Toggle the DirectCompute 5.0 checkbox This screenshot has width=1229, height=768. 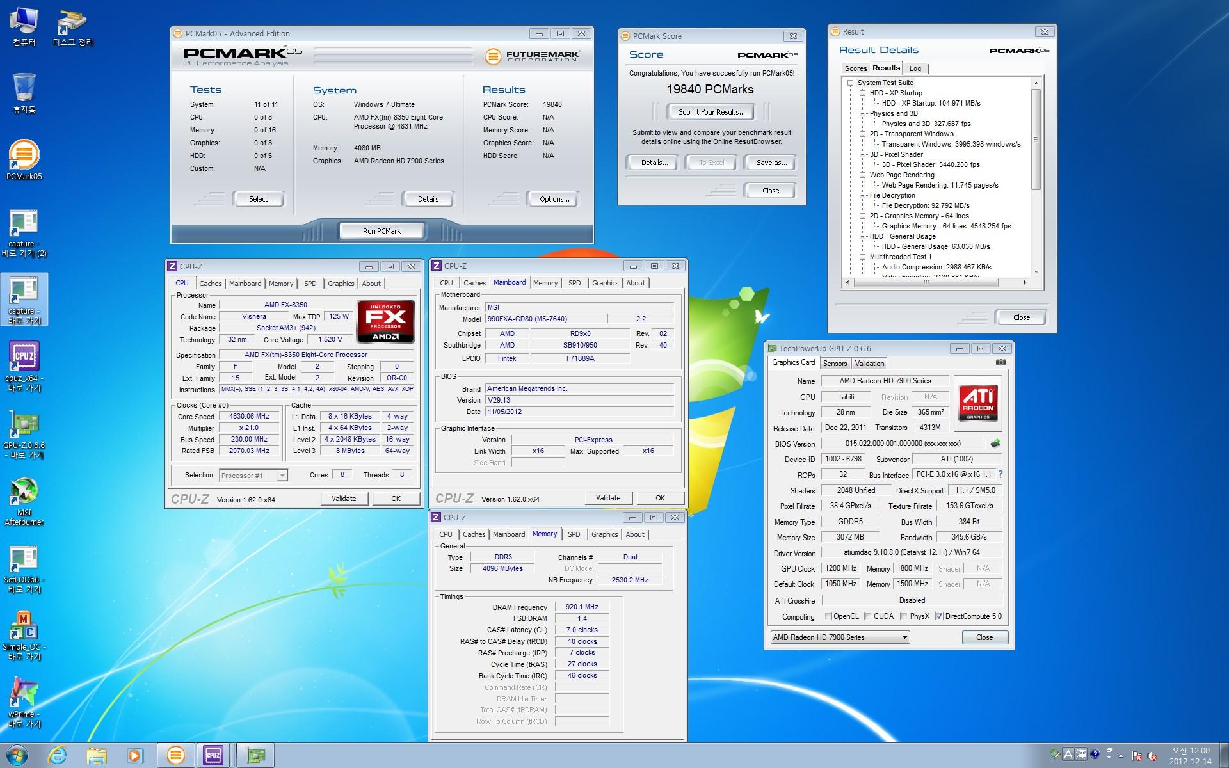point(939,616)
